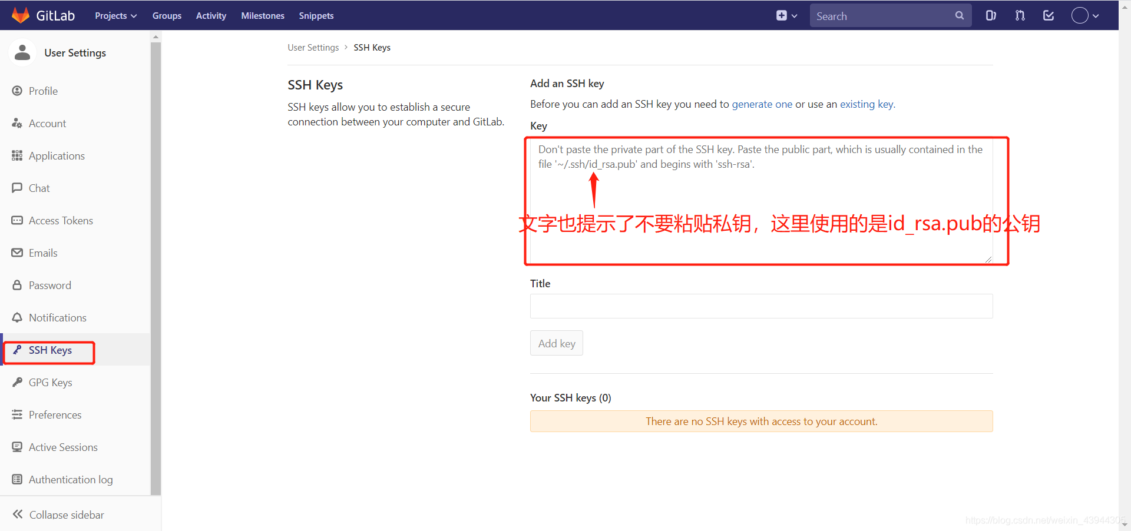Click the Chat bubble icon

(x=17, y=188)
